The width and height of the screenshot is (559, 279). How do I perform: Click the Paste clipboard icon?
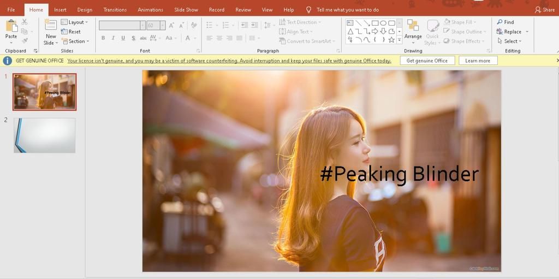[11, 26]
